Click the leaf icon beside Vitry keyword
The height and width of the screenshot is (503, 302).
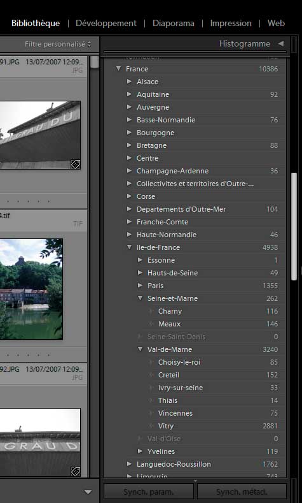click(151, 426)
